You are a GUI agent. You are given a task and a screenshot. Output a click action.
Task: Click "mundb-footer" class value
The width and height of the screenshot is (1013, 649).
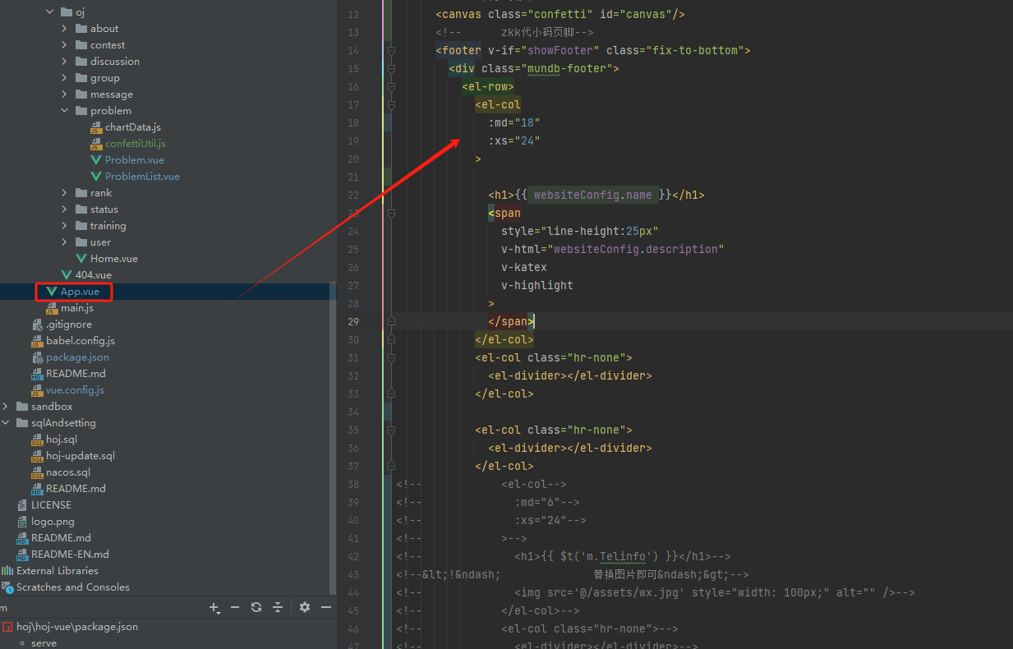[569, 68]
